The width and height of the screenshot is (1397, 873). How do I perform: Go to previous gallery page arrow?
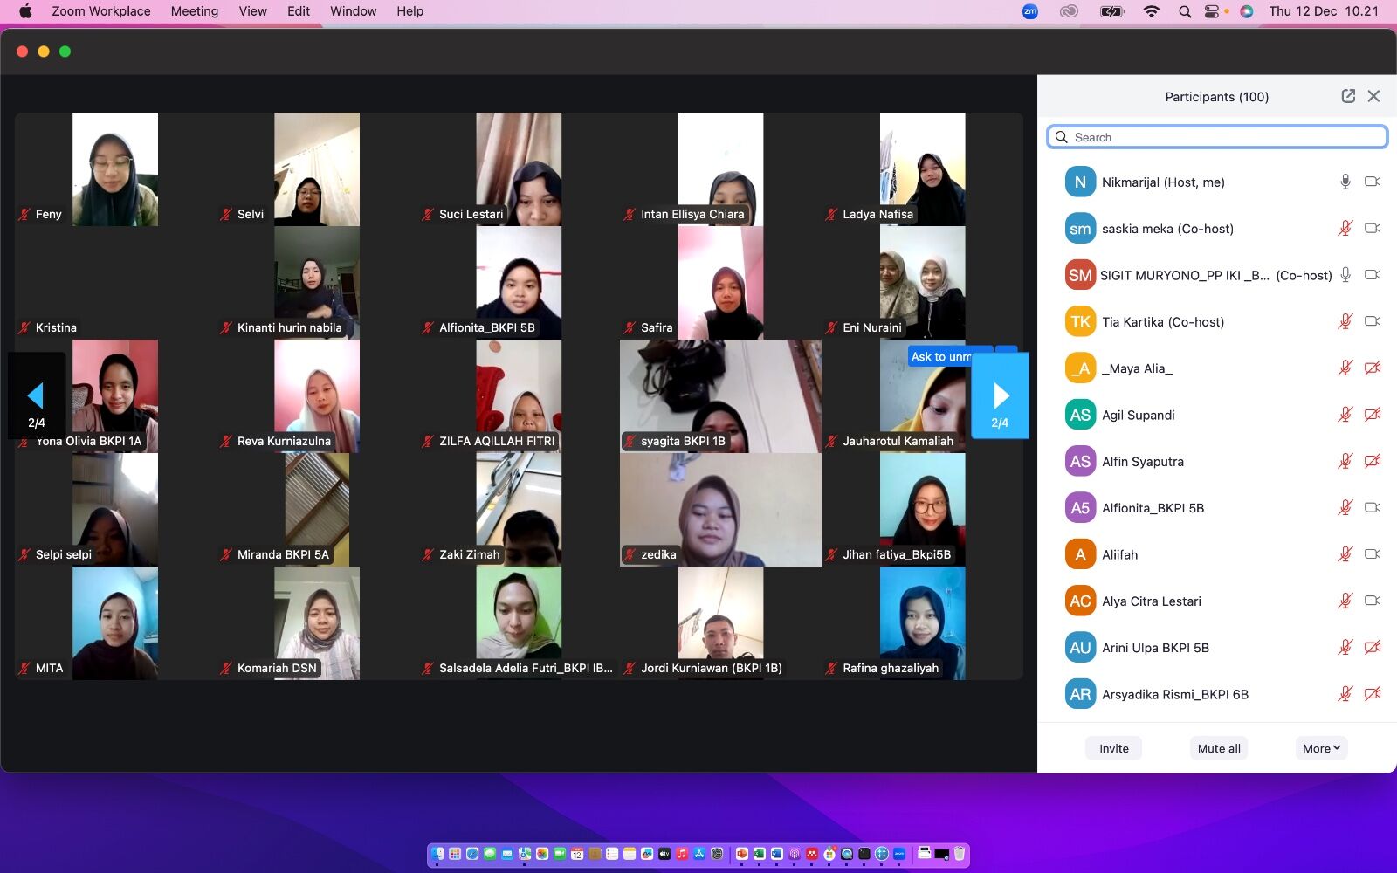pyautogui.click(x=37, y=395)
